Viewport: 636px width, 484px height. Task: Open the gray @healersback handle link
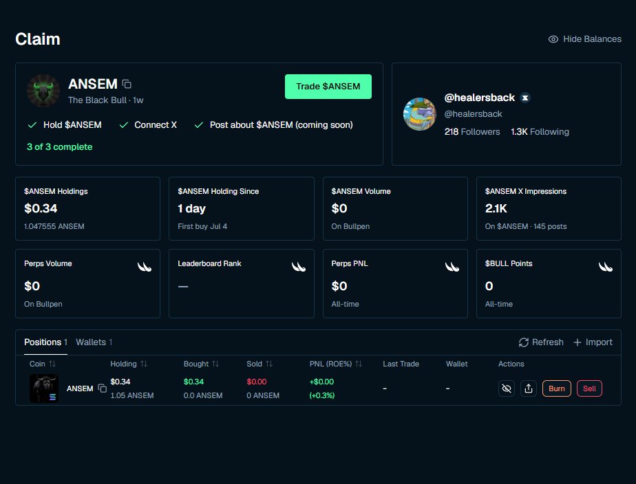(473, 114)
